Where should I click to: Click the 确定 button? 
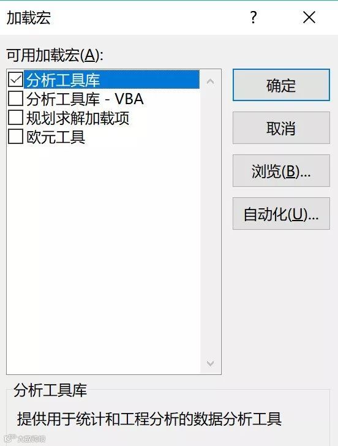pyautogui.click(x=281, y=85)
